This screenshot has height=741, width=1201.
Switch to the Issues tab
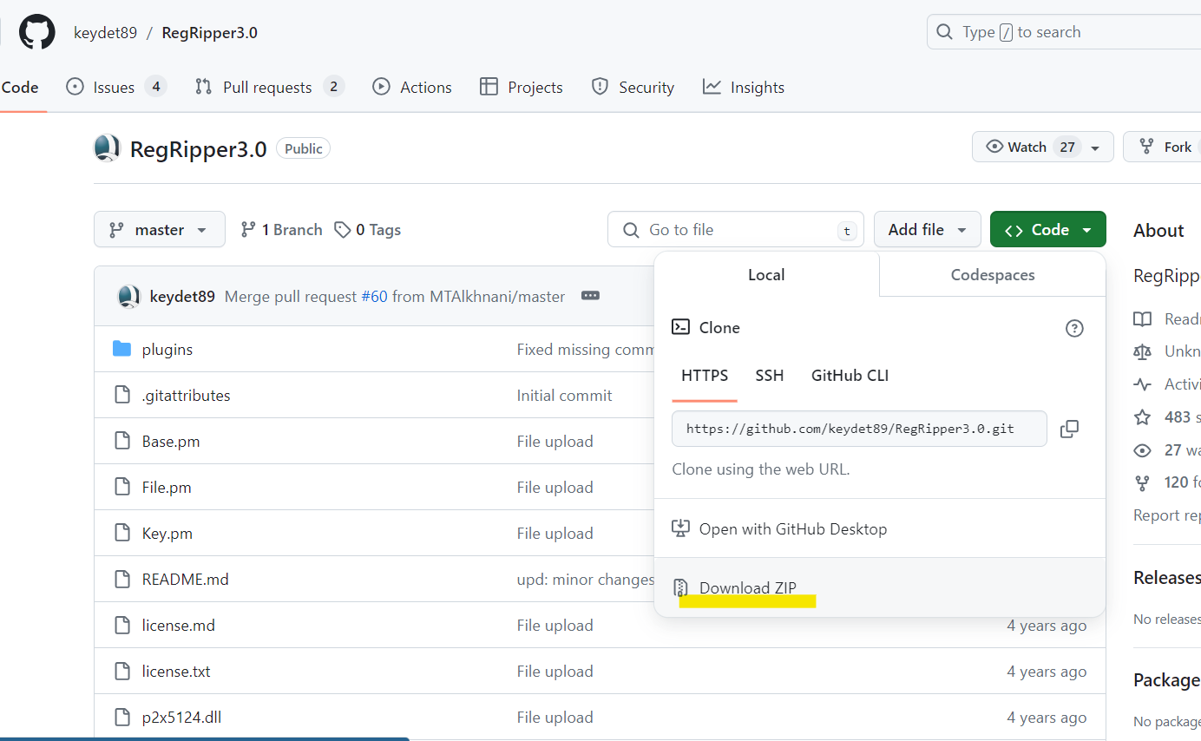[x=116, y=87]
